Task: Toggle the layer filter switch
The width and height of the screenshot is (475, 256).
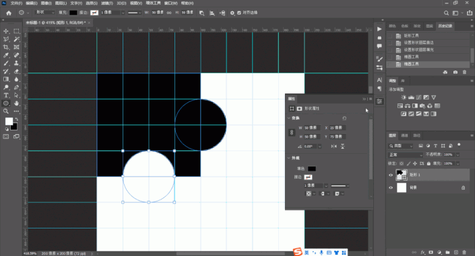Action: (x=459, y=145)
